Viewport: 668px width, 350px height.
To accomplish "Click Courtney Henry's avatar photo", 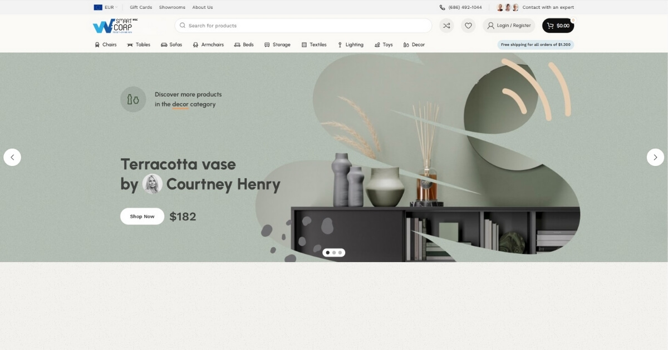I will 152,184.
